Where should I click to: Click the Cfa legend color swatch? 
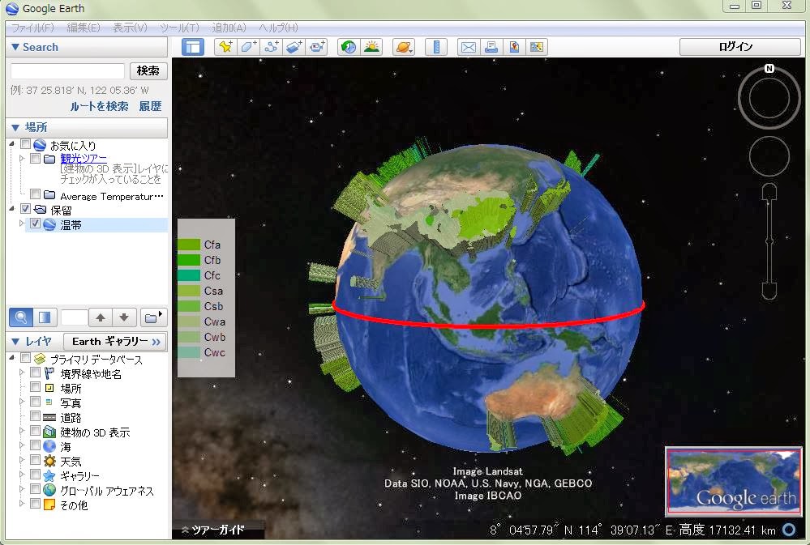pyautogui.click(x=189, y=244)
